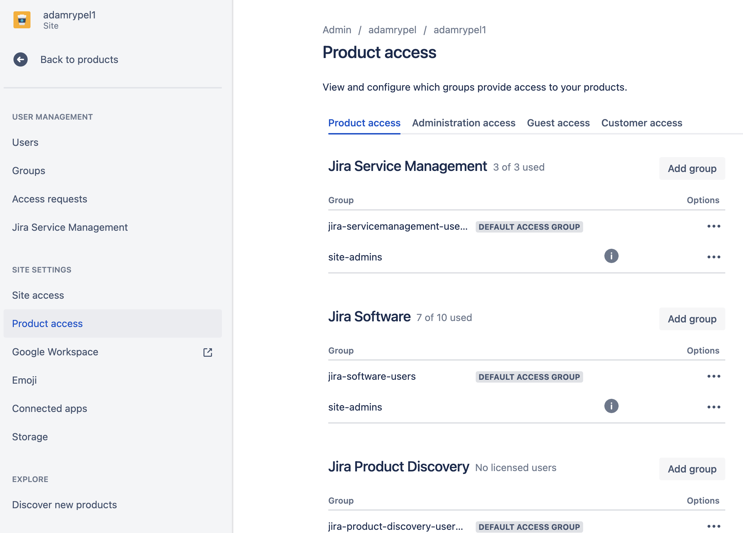This screenshot has height=533, width=743.
Task: Click Google Workspace external link icon
Action: (x=208, y=352)
